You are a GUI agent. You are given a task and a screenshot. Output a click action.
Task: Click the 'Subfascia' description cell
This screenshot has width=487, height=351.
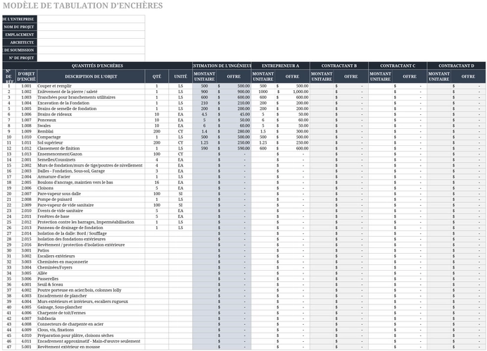click(x=91, y=319)
